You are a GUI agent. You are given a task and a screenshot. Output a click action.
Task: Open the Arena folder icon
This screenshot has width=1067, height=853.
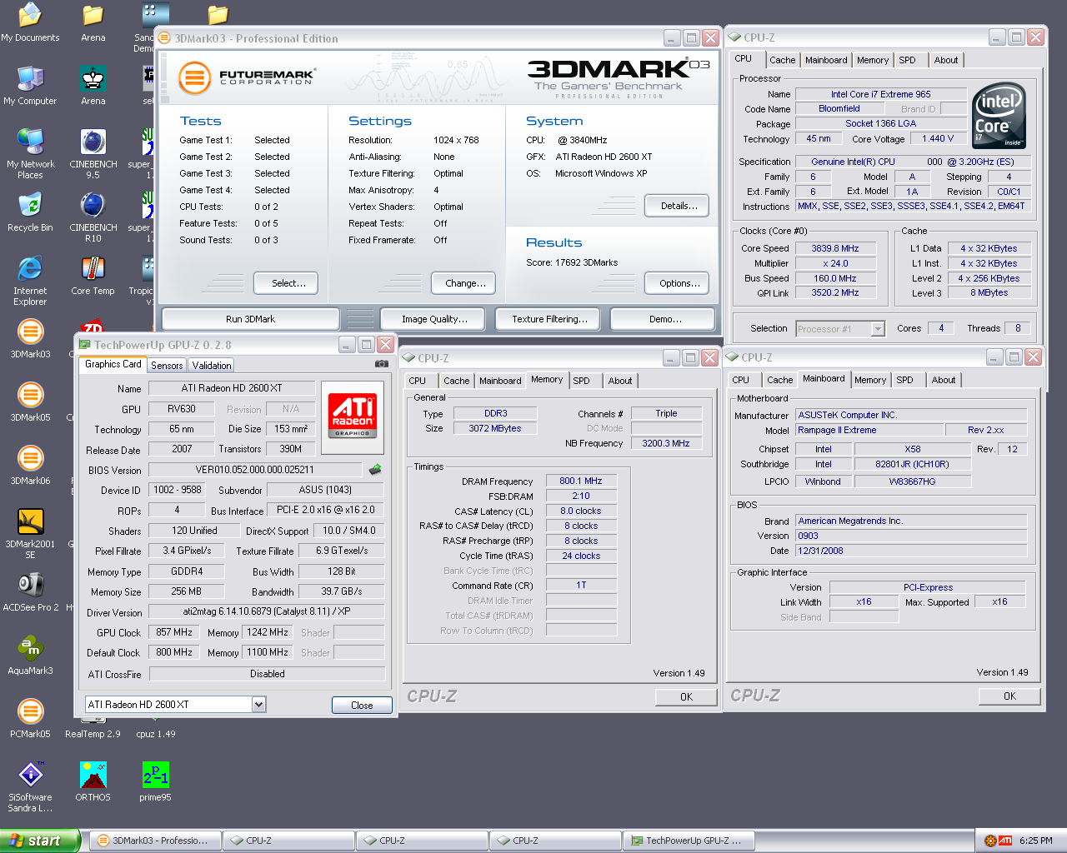93,22
